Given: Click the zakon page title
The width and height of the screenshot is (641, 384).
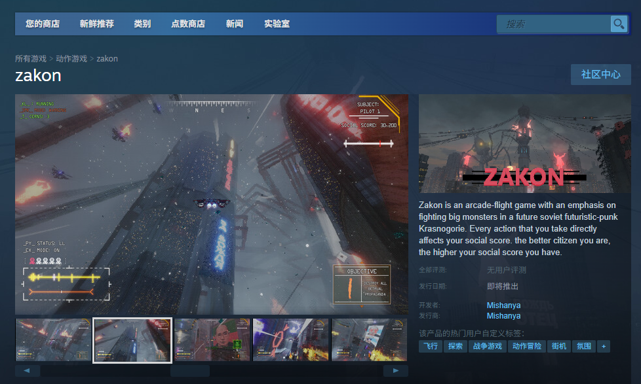Looking at the screenshot, I should click(x=38, y=75).
